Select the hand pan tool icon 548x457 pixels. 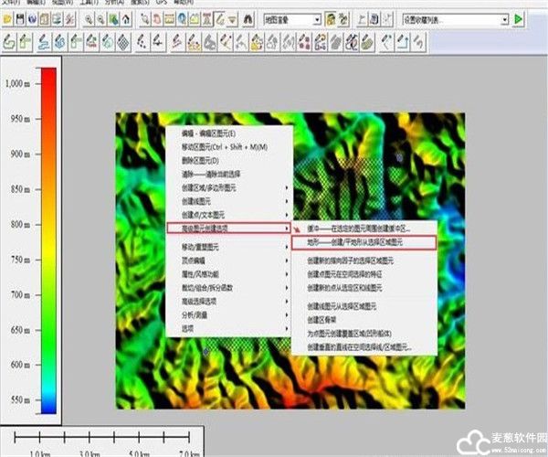(157, 19)
